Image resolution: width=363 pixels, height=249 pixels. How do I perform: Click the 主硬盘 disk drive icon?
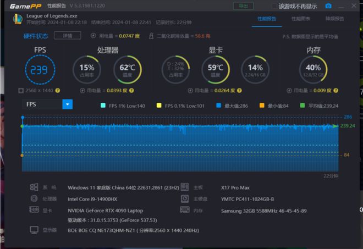pos(185,198)
